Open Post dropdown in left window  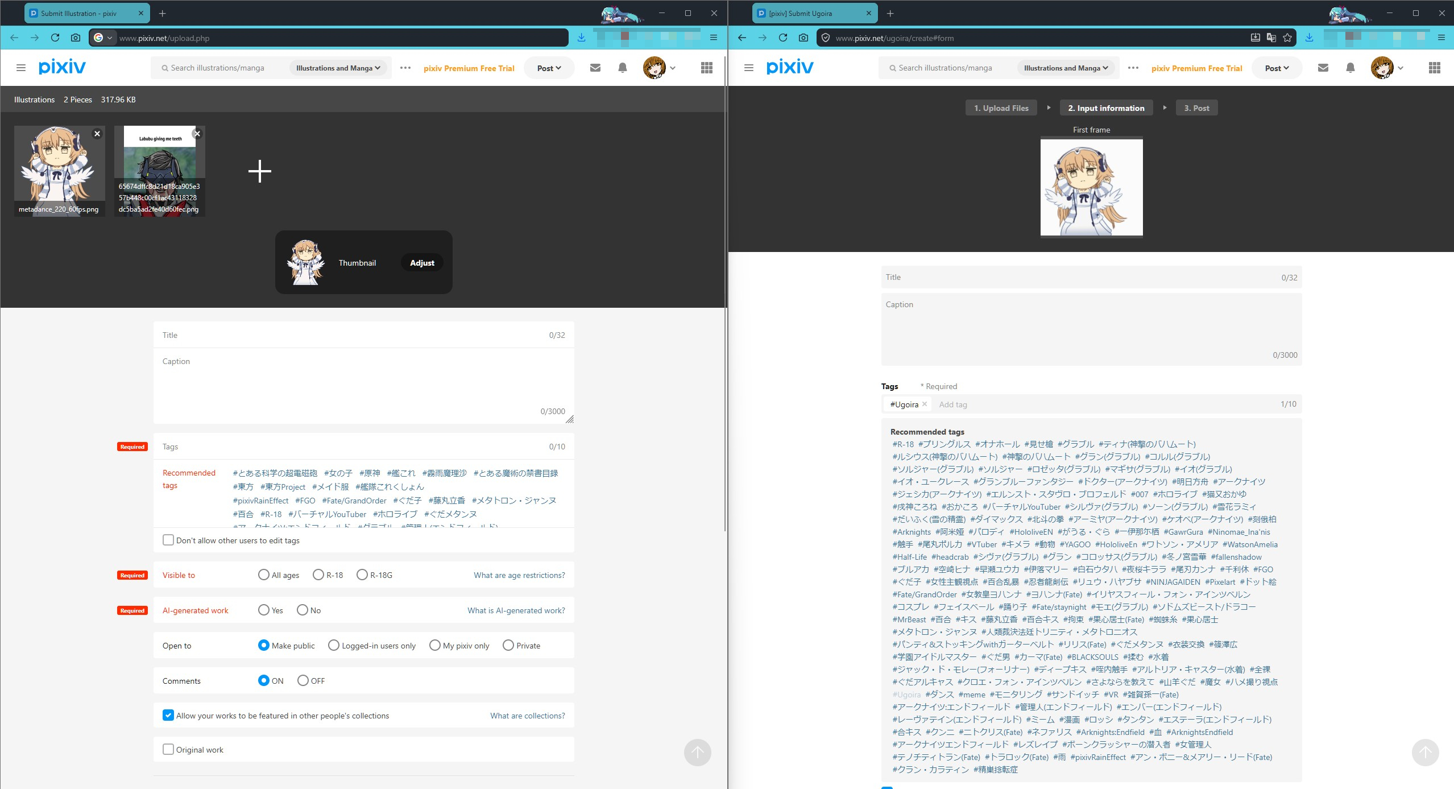549,68
